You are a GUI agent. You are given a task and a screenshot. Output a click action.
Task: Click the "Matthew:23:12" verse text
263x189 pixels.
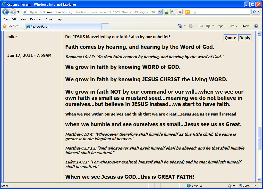click(155, 150)
